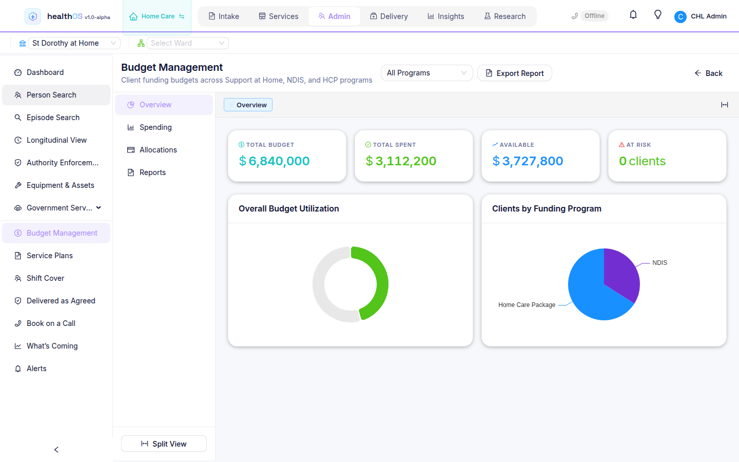
Task: Open Shift Cover in the sidebar
Action: click(x=56, y=278)
